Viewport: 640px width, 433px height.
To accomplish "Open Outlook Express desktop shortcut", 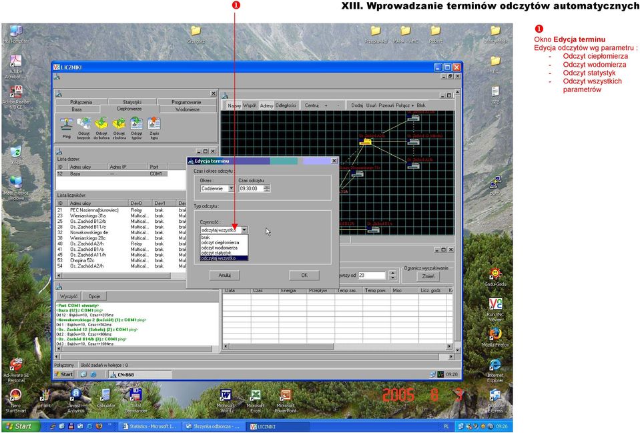I will pos(495,401).
